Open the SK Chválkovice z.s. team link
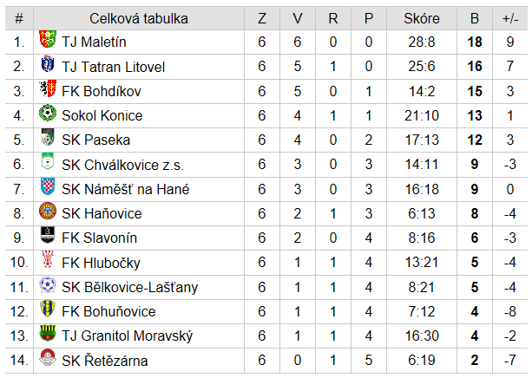This screenshot has width=532, height=378. tap(122, 165)
